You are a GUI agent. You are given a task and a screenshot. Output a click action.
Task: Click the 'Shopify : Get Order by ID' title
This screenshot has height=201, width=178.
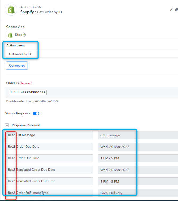click(x=41, y=12)
